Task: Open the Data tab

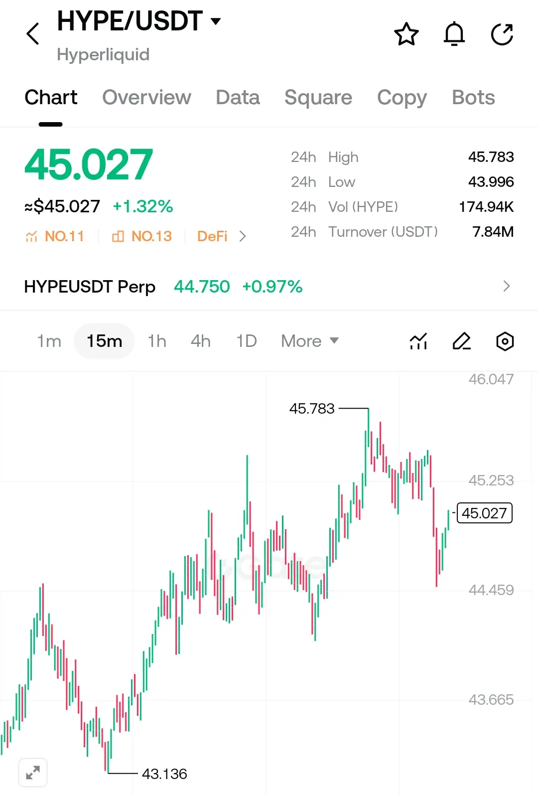Action: (x=238, y=98)
